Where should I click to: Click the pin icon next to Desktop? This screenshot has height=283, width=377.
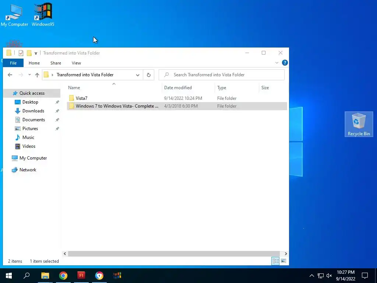[x=57, y=102]
